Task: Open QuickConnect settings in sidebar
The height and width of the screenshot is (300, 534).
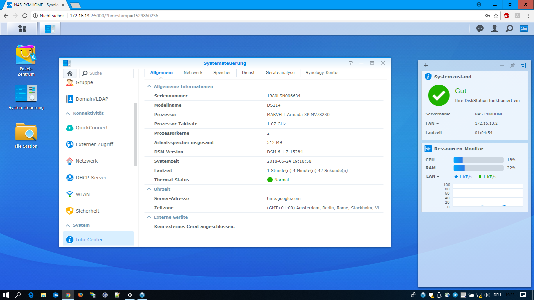Action: tap(92, 128)
